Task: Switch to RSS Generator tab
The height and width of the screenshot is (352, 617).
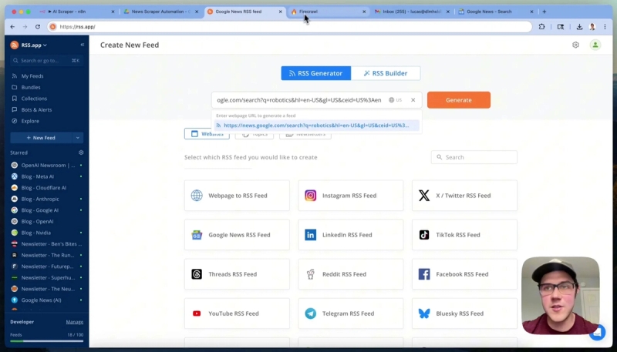Action: tap(315, 73)
